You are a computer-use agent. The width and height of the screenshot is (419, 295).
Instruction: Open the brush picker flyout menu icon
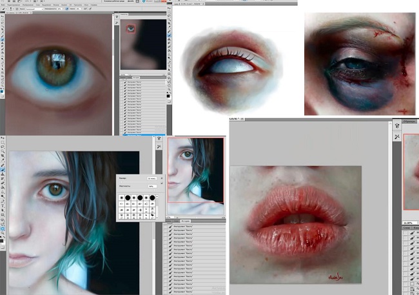[x=162, y=178]
